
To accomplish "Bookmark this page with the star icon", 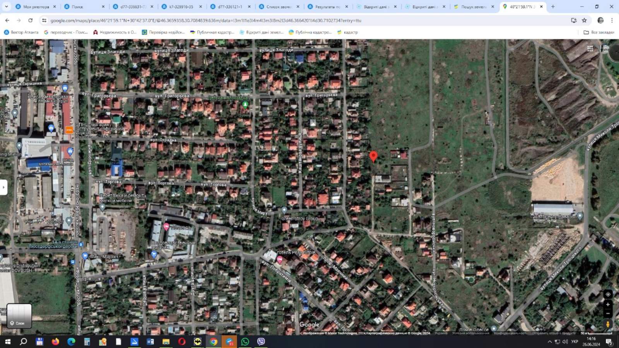I will [x=584, y=20].
